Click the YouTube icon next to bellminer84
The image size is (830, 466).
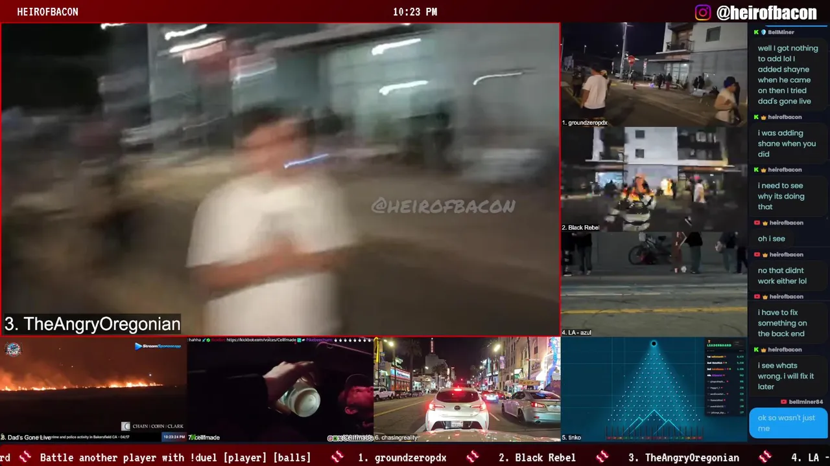784,402
